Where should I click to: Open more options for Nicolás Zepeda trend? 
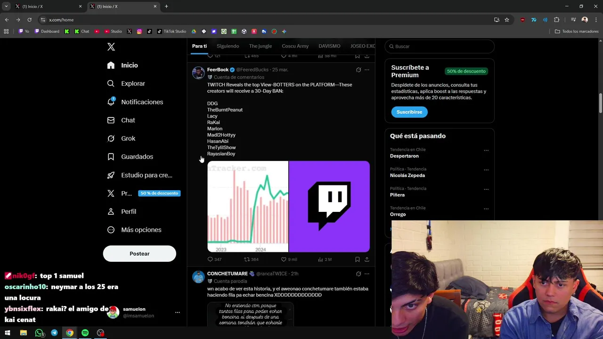coord(486,170)
